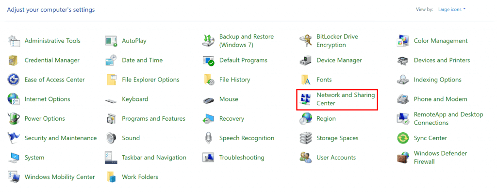Image resolution: width=497 pixels, height=192 pixels.
Task: Click the Credential Manager text link
Action: pos(52,60)
